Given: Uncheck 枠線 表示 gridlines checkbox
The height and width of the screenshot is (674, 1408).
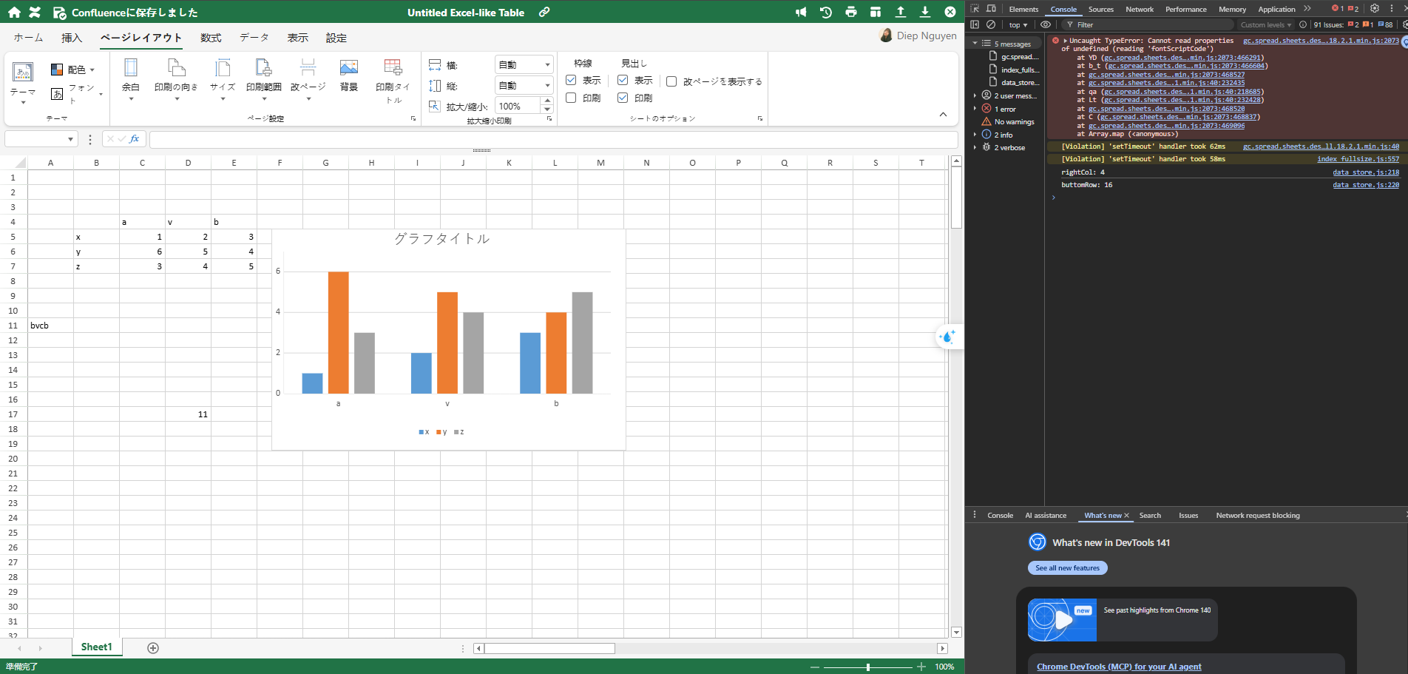Looking at the screenshot, I should coord(571,80).
